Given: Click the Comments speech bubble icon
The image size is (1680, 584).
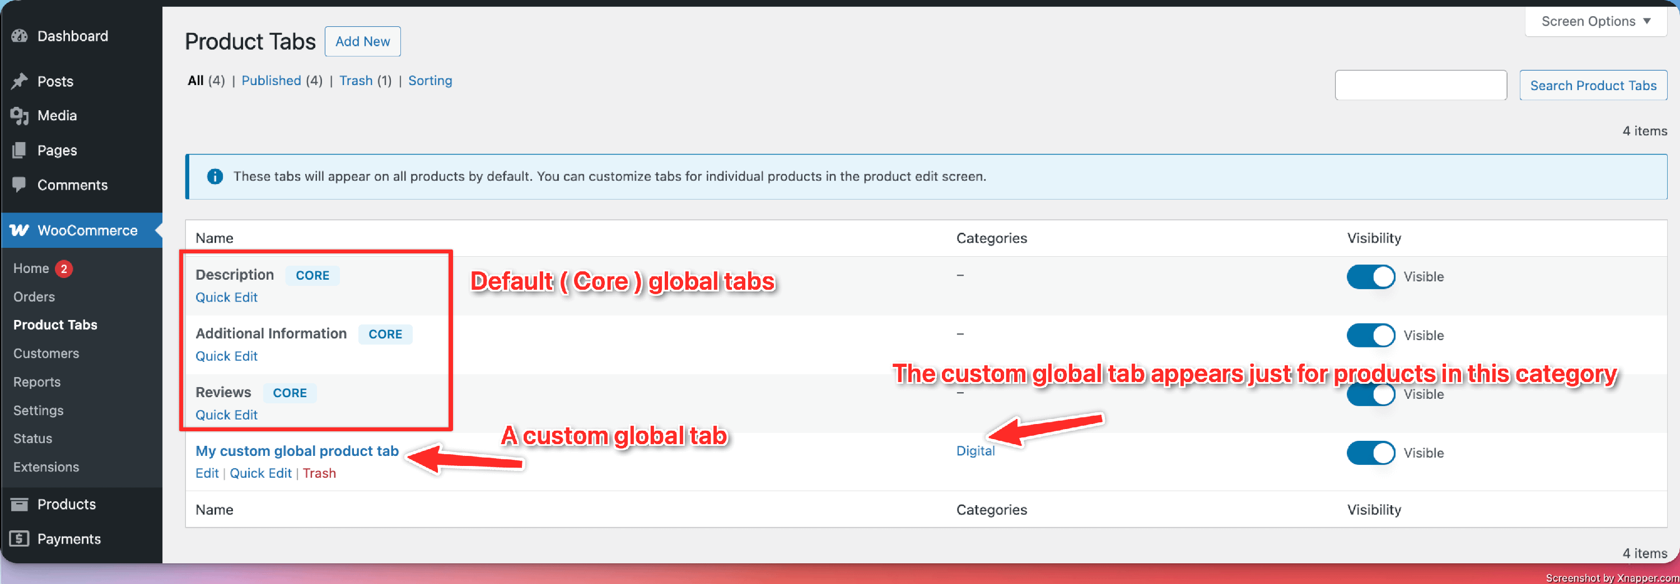Looking at the screenshot, I should 20,185.
